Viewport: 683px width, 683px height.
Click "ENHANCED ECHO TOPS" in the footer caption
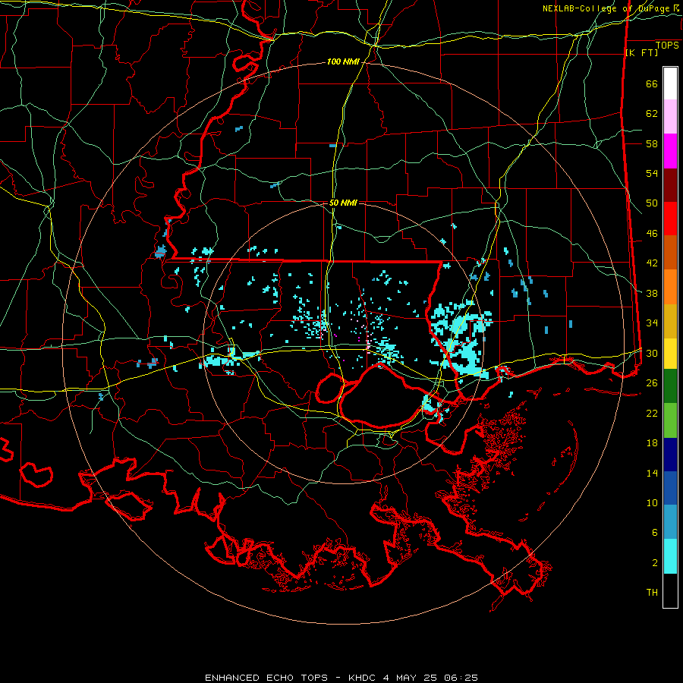(x=266, y=678)
